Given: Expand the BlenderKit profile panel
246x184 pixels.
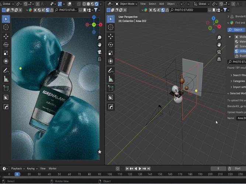Looking at the screenshot, I should 236,17.
